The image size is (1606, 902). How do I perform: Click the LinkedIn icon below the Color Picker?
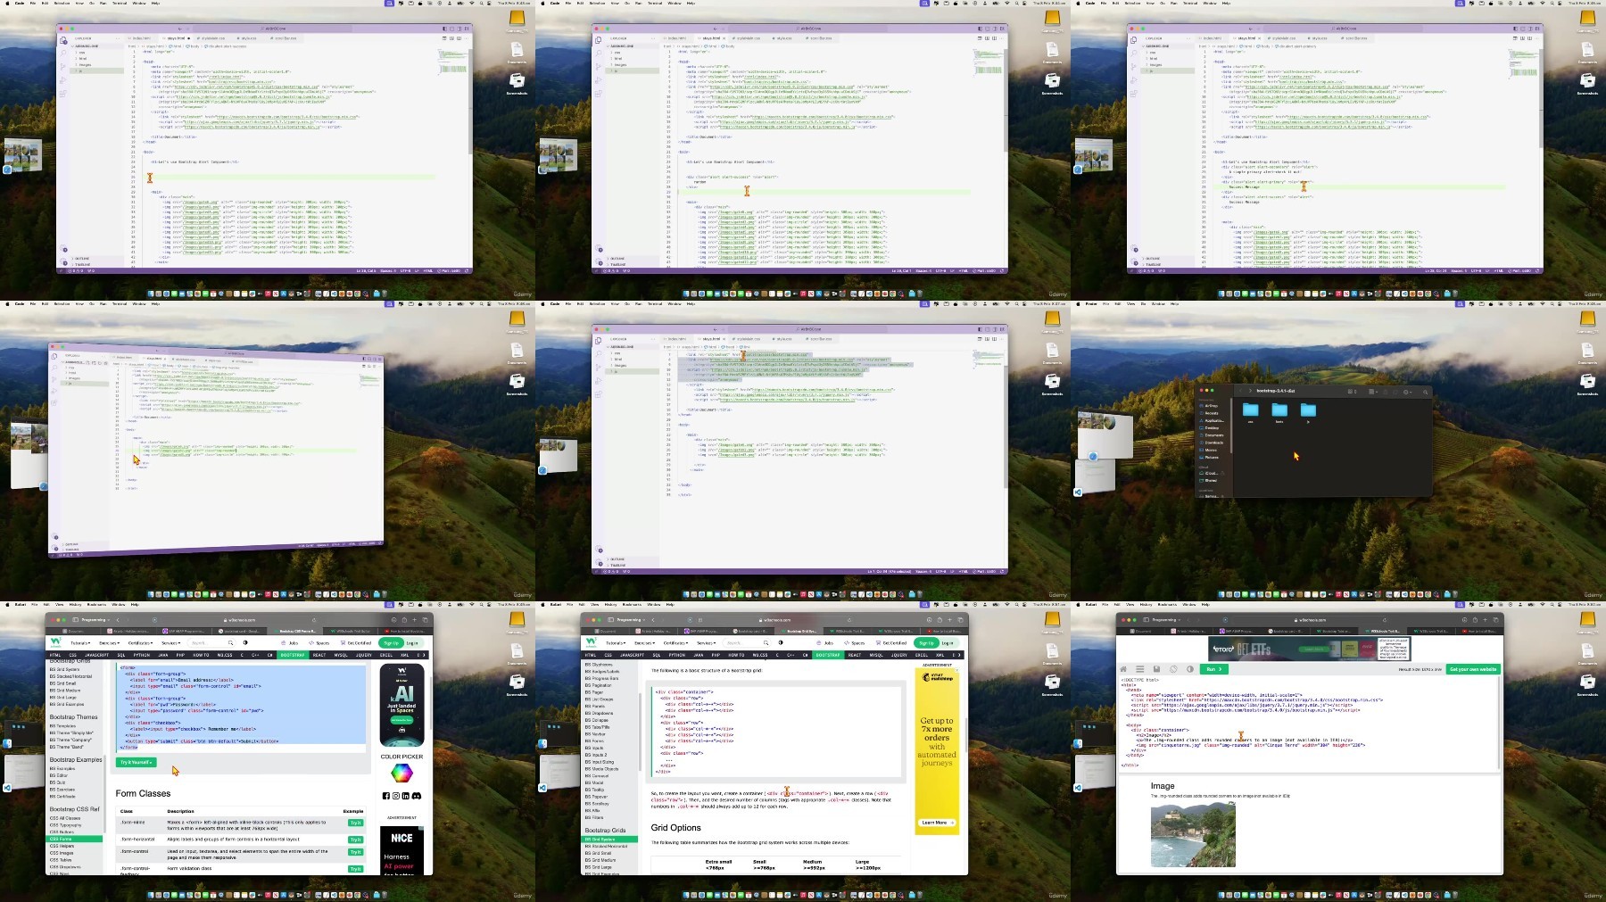[x=406, y=796]
